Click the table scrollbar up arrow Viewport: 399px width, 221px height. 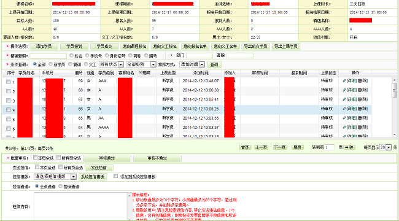(x=394, y=80)
